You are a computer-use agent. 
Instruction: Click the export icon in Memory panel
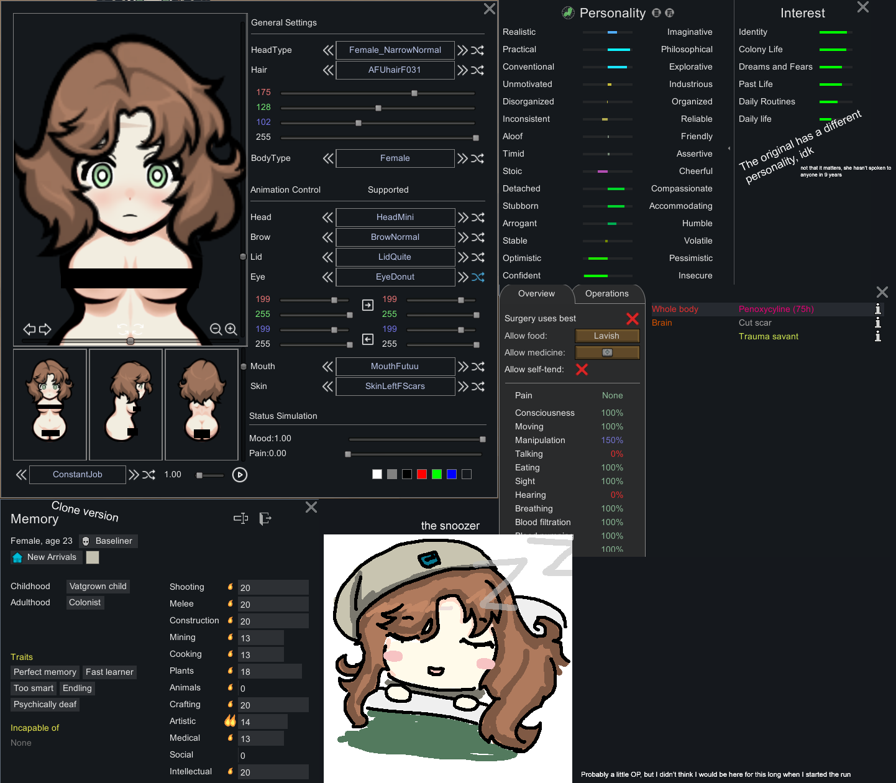265,518
